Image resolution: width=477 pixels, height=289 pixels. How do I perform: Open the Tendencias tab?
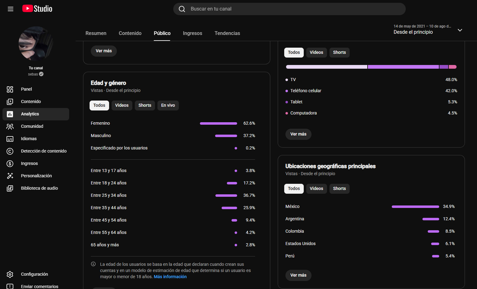[x=227, y=33]
